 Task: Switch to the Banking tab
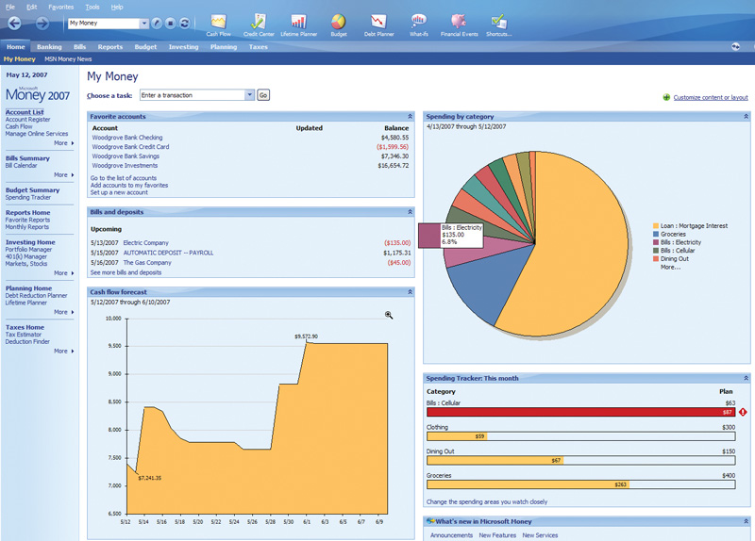[x=49, y=46]
